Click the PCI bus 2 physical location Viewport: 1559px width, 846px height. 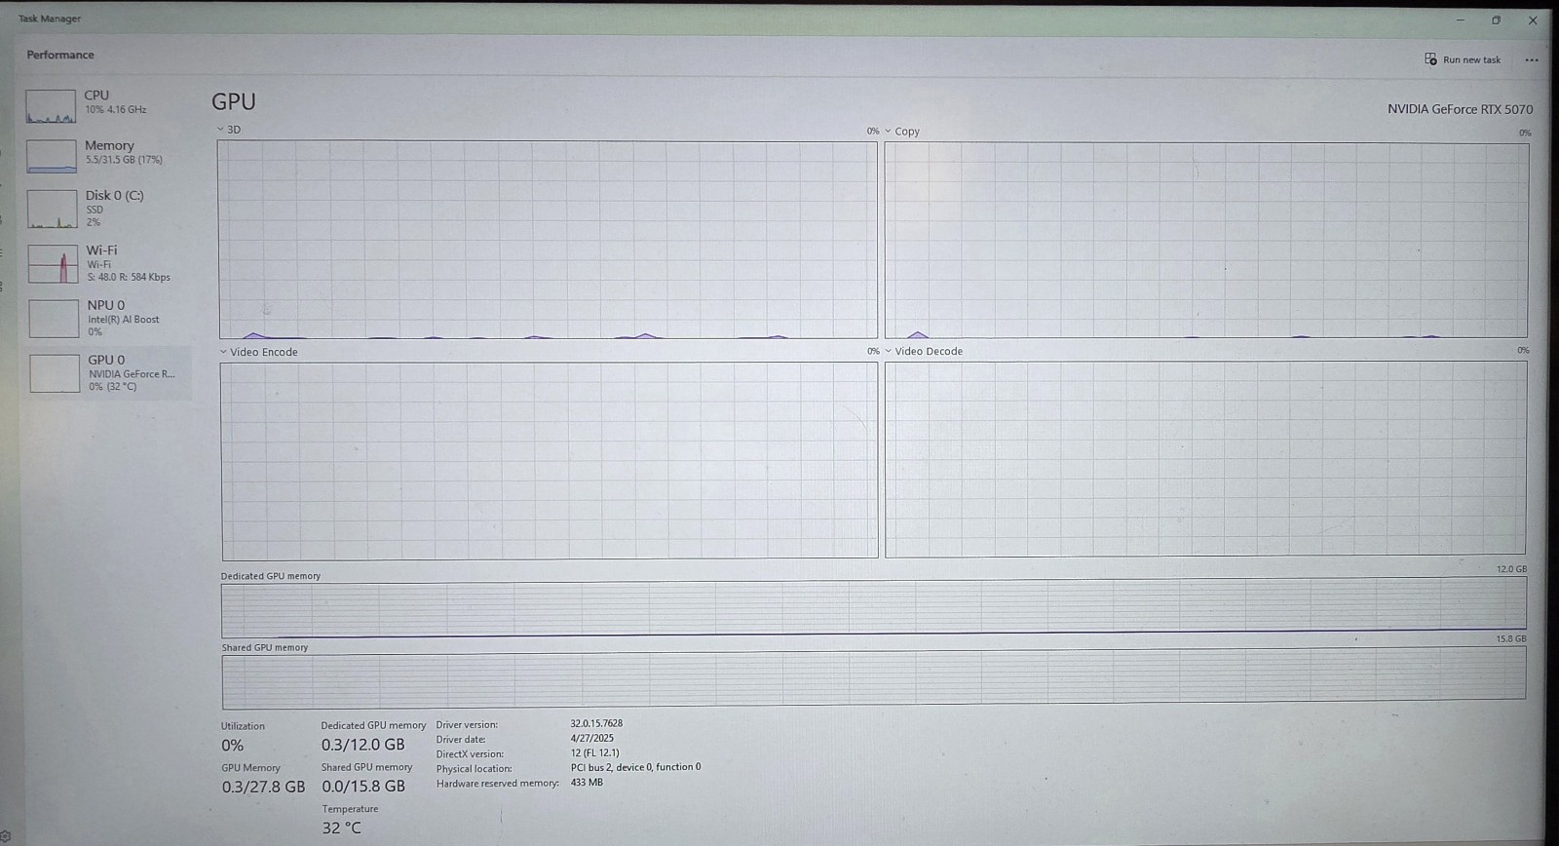[x=635, y=767]
